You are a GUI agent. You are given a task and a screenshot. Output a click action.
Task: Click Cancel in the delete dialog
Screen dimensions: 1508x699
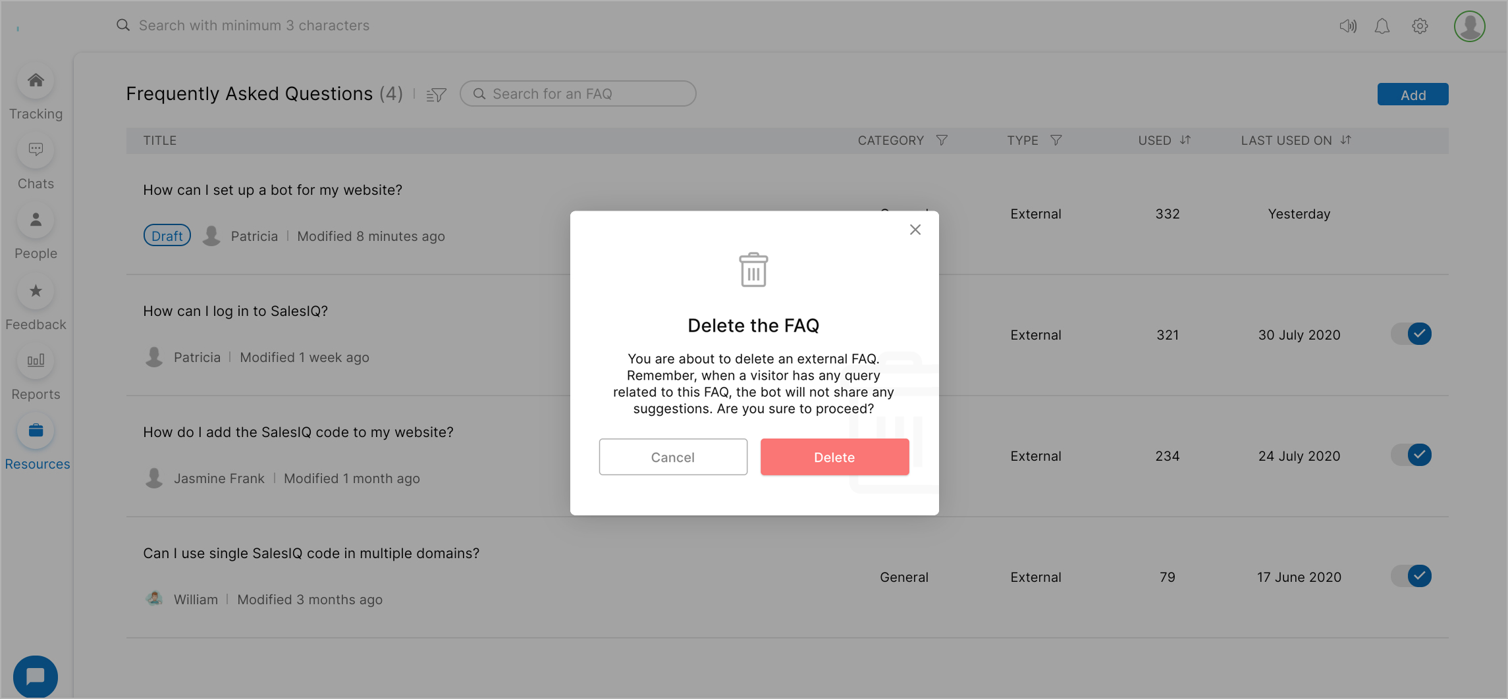[673, 457]
